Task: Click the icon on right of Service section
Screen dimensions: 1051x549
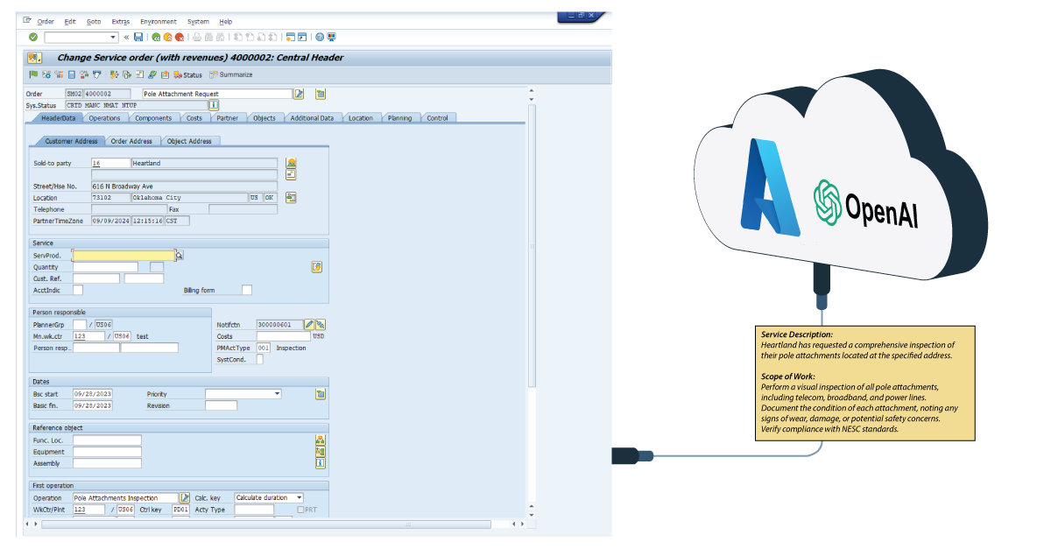Action: pyautogui.click(x=317, y=266)
